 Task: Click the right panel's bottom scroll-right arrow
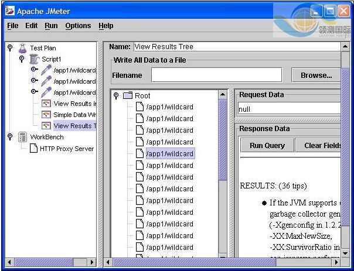pyautogui.click(x=336, y=262)
